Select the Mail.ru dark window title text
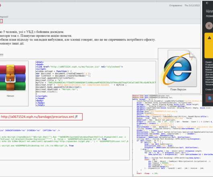The image size is (213, 177). tap(209, 14)
